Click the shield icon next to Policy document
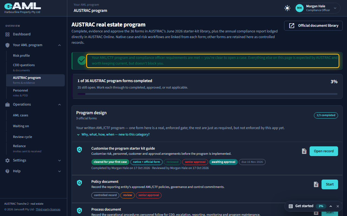The width and height of the screenshot is (347, 216). [x=79, y=183]
